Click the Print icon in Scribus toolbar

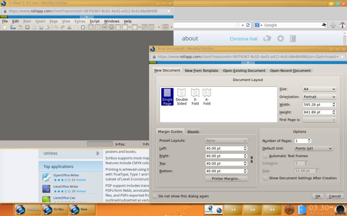pos(34,27)
